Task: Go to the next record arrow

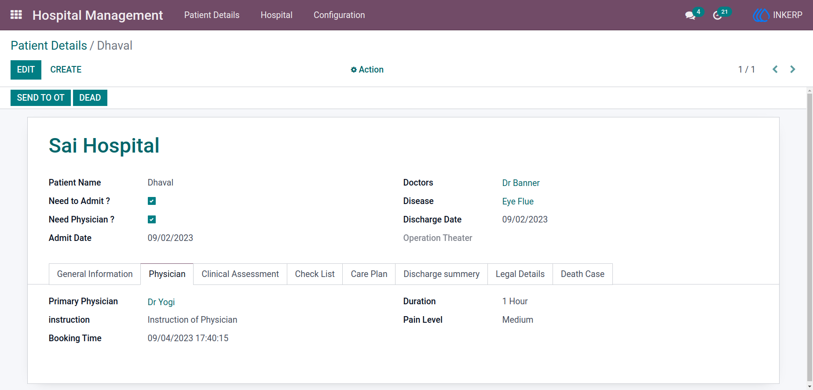Action: [x=793, y=69]
